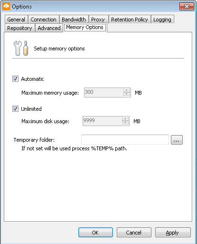This screenshot has width=197, height=244.
Task: Open the Logging tab
Action: click(x=162, y=20)
